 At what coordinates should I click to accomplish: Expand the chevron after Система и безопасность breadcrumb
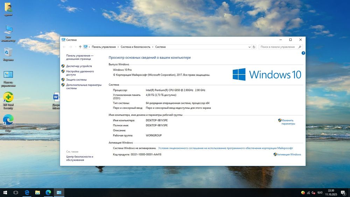coord(153,47)
